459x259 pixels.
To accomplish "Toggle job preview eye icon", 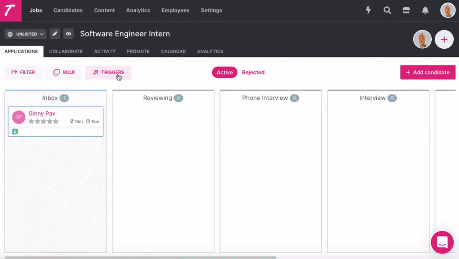I will (x=69, y=34).
